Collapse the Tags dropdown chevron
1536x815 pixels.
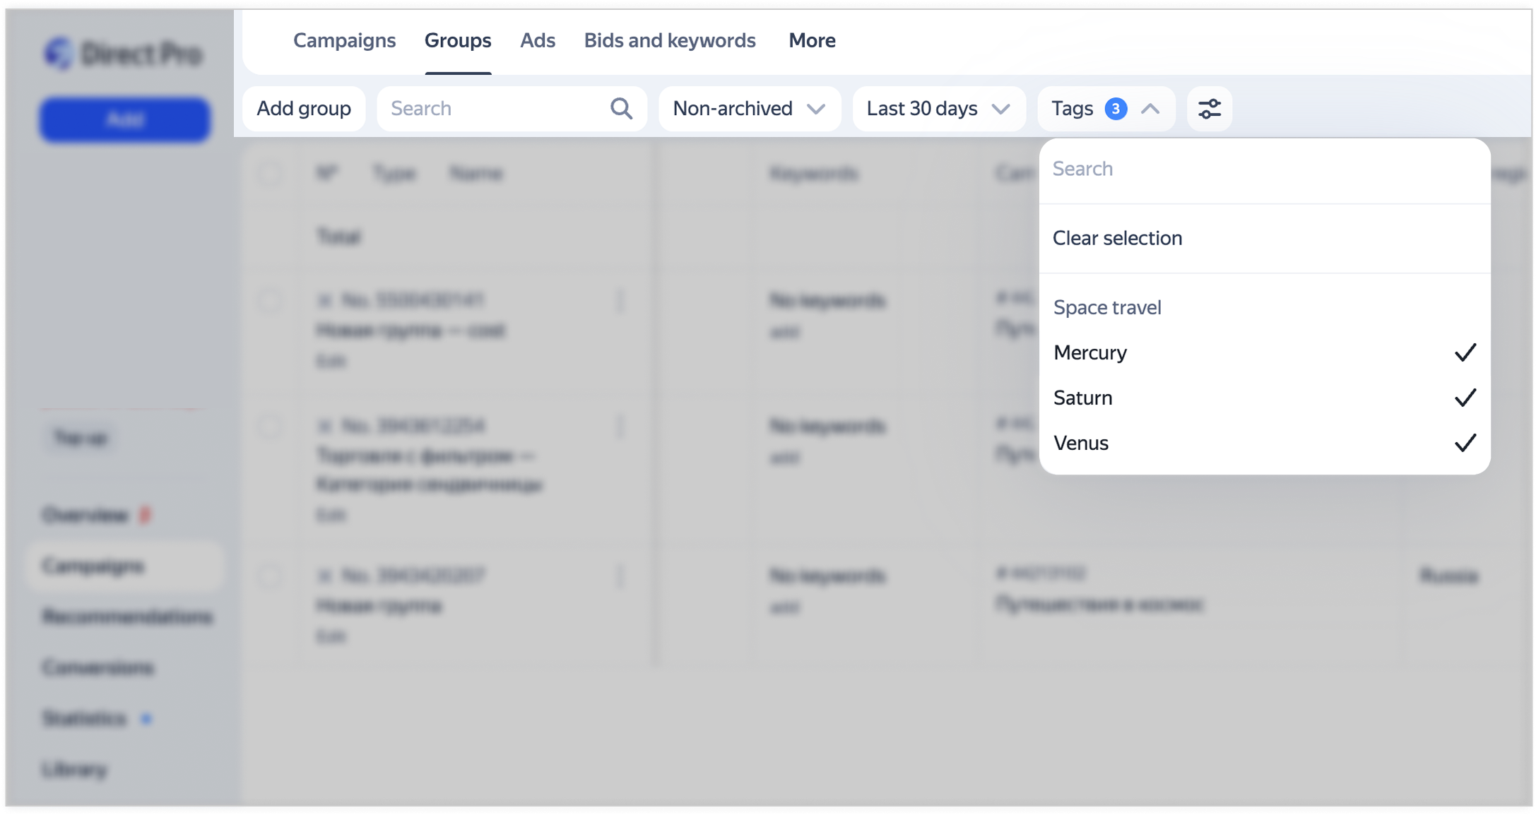tap(1150, 109)
